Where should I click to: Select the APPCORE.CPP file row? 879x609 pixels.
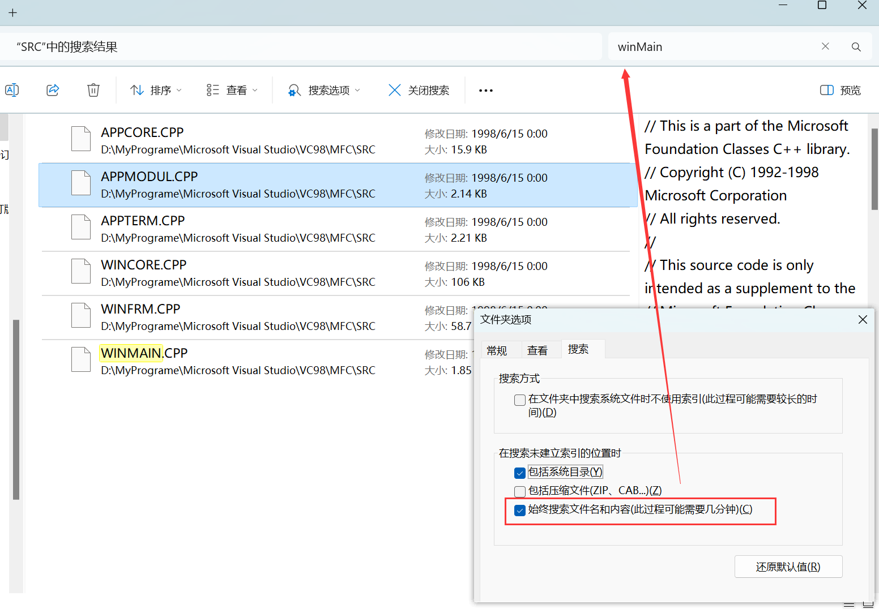(x=338, y=141)
